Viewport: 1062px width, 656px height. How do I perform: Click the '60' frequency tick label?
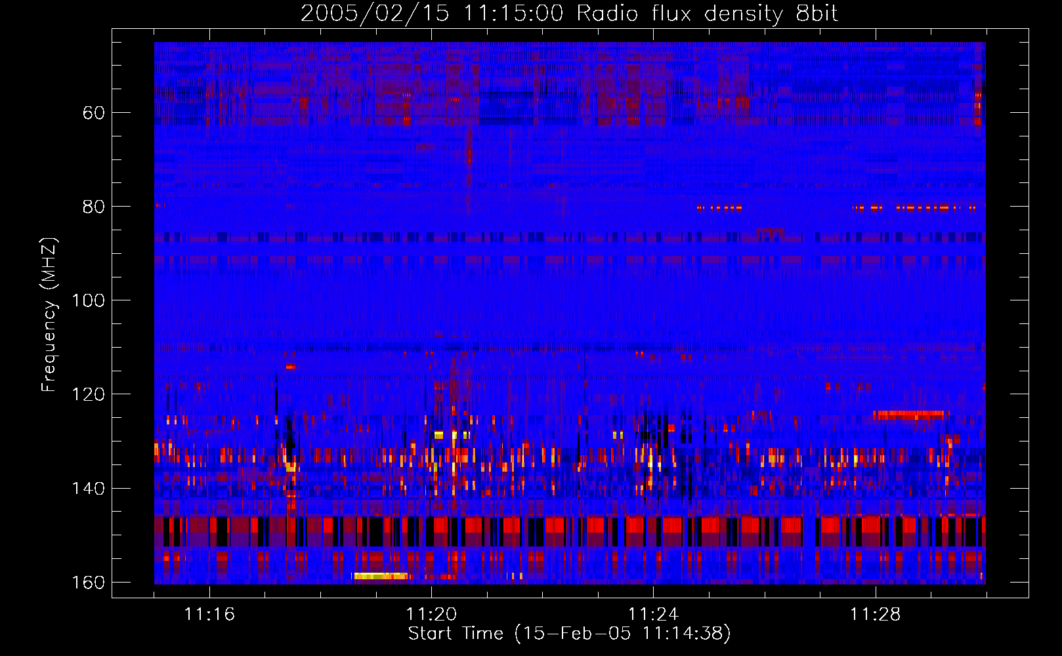[x=94, y=113]
